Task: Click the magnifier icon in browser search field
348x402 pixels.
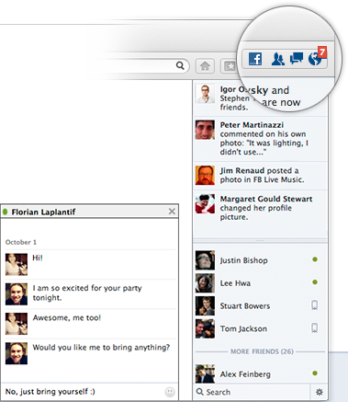Action: tap(180, 65)
